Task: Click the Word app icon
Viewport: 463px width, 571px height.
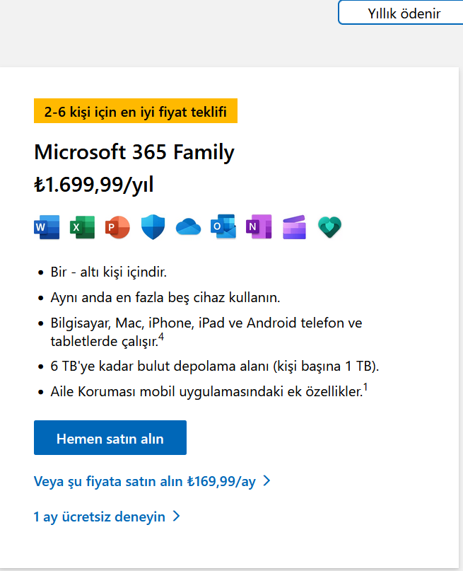Action: tap(47, 227)
